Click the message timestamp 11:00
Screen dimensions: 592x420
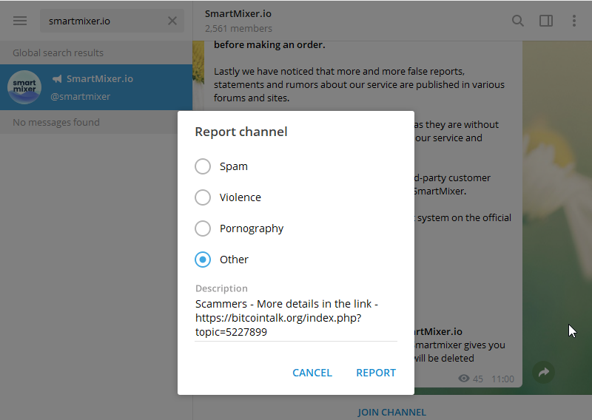click(503, 379)
